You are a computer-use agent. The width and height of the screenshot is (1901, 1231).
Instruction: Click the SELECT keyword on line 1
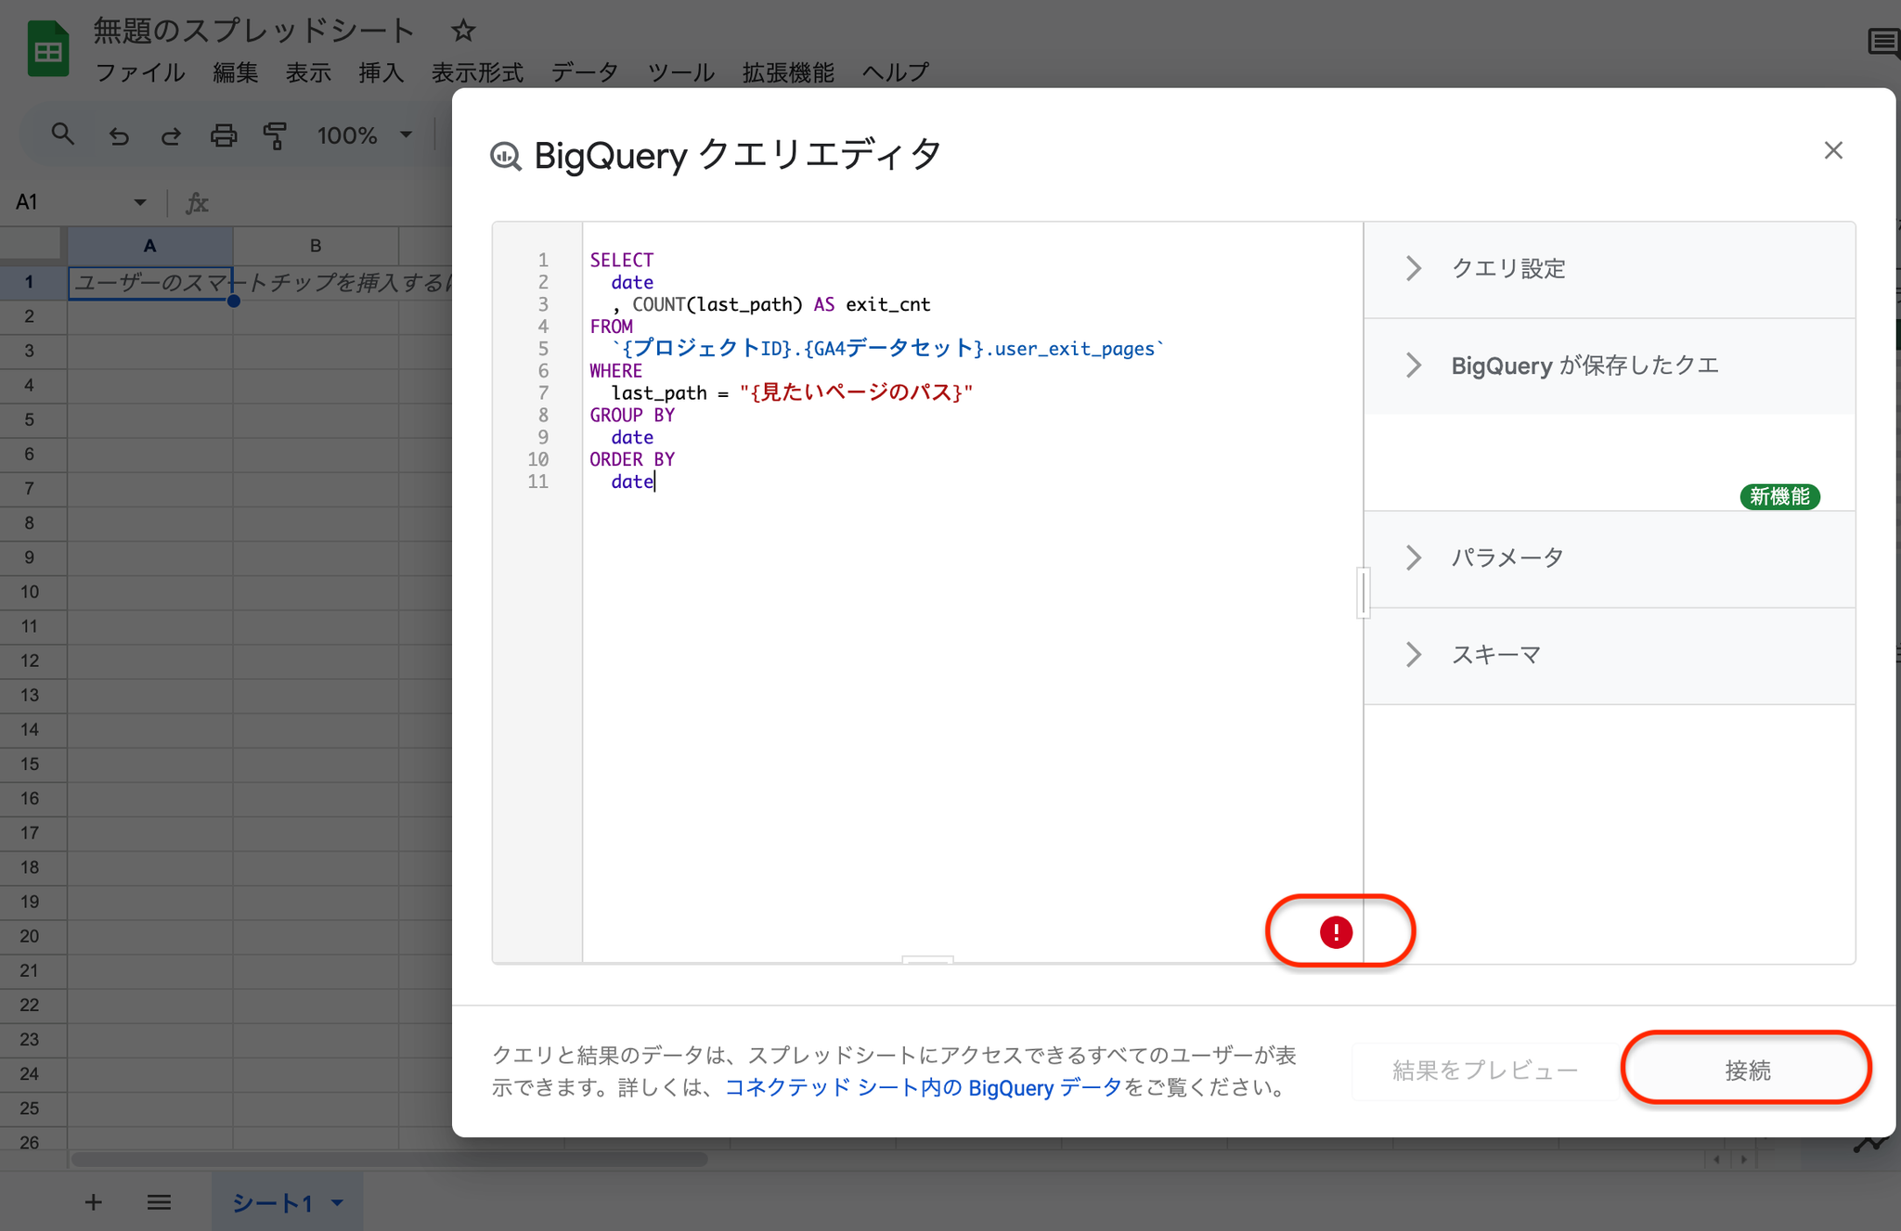(x=621, y=260)
